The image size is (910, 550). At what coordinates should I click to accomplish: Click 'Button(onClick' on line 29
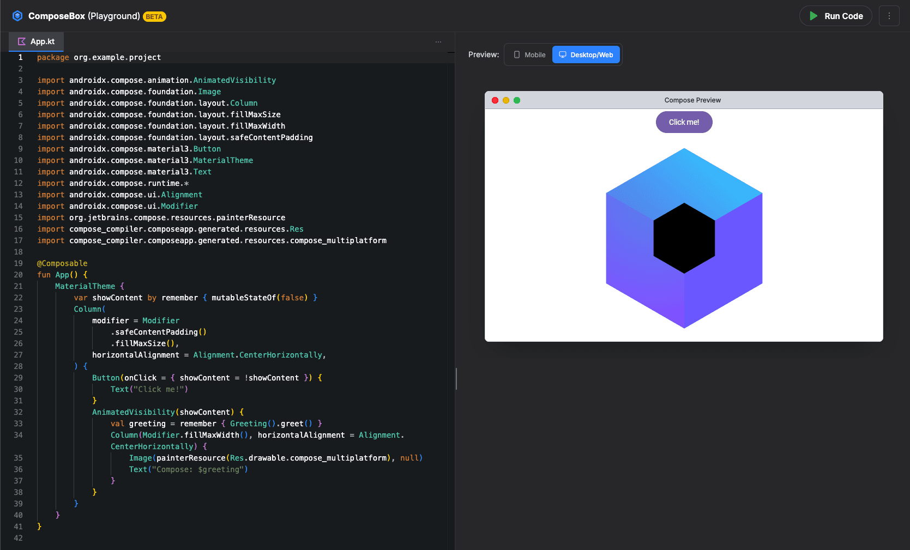(x=124, y=378)
